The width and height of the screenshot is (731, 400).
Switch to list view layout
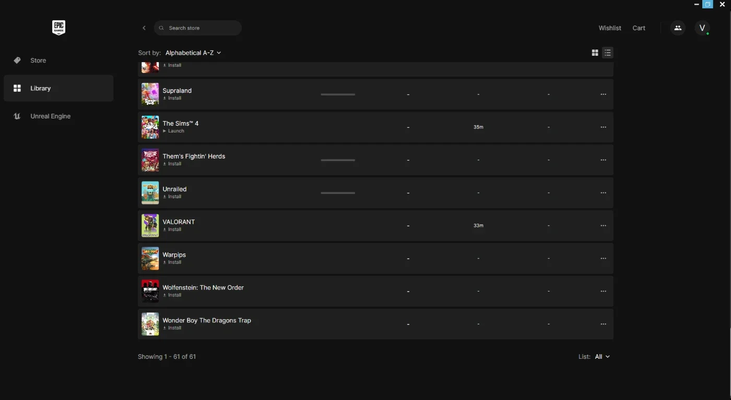click(607, 53)
